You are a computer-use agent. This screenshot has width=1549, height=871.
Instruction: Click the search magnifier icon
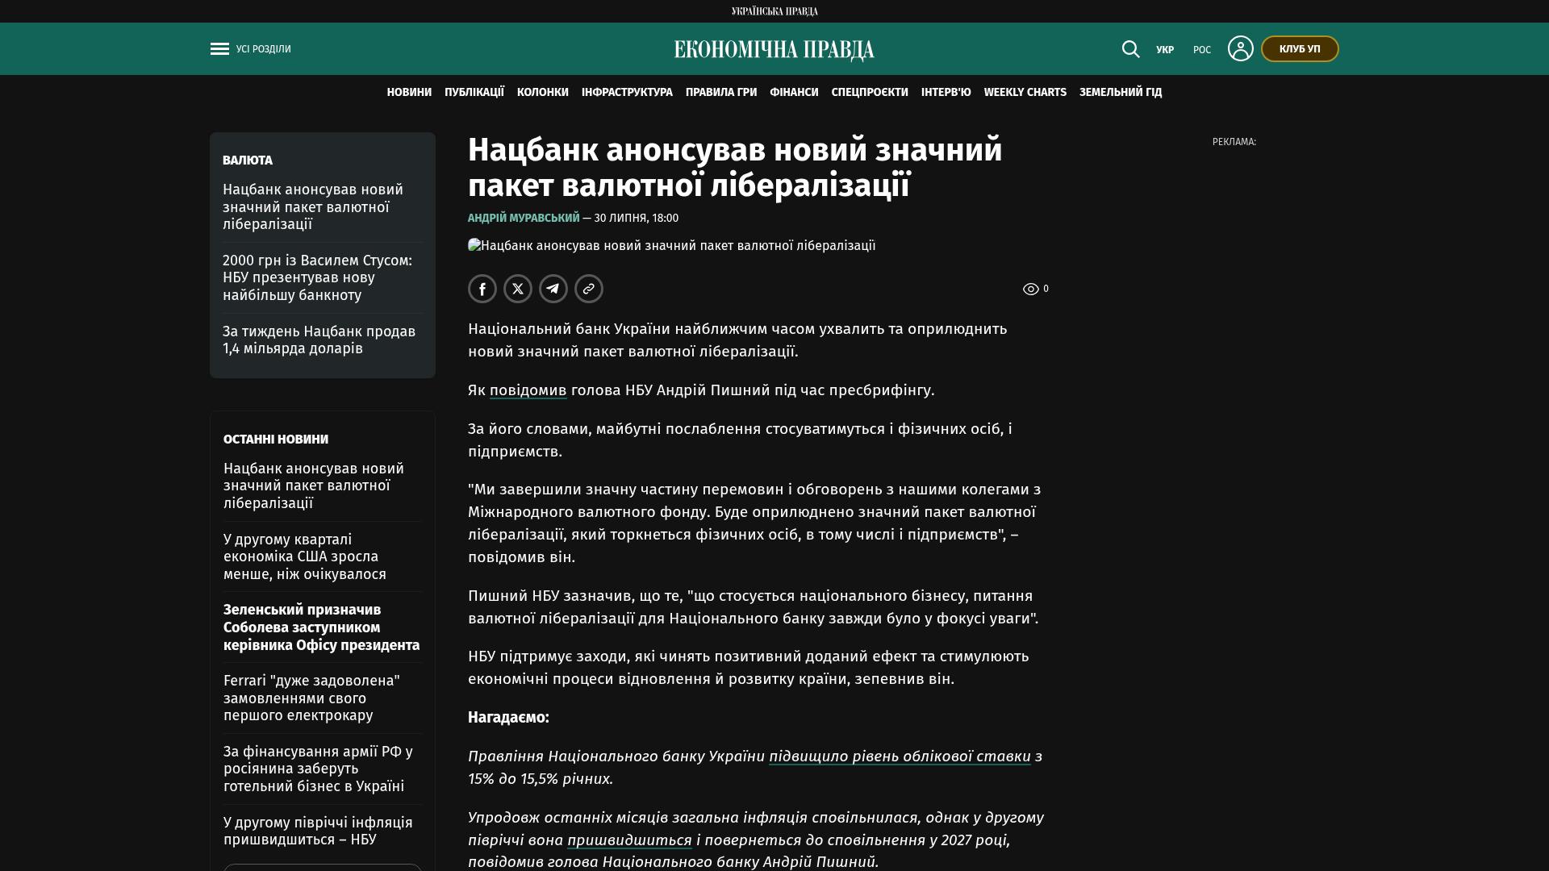click(x=1130, y=49)
